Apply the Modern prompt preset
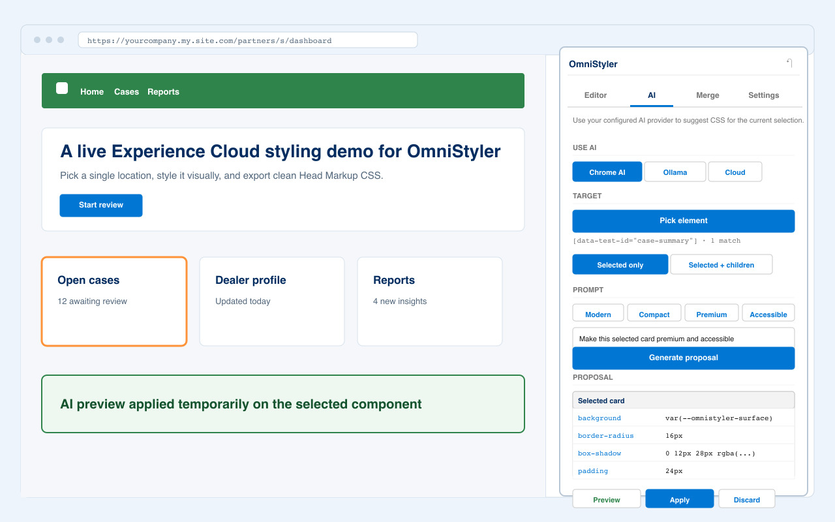Image resolution: width=835 pixels, height=522 pixels. point(598,313)
